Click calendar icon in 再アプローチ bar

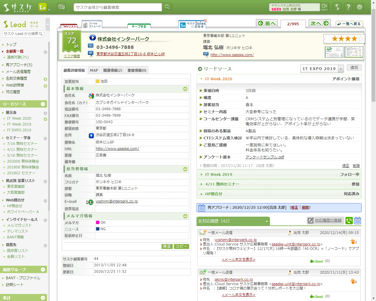[x=202, y=208]
